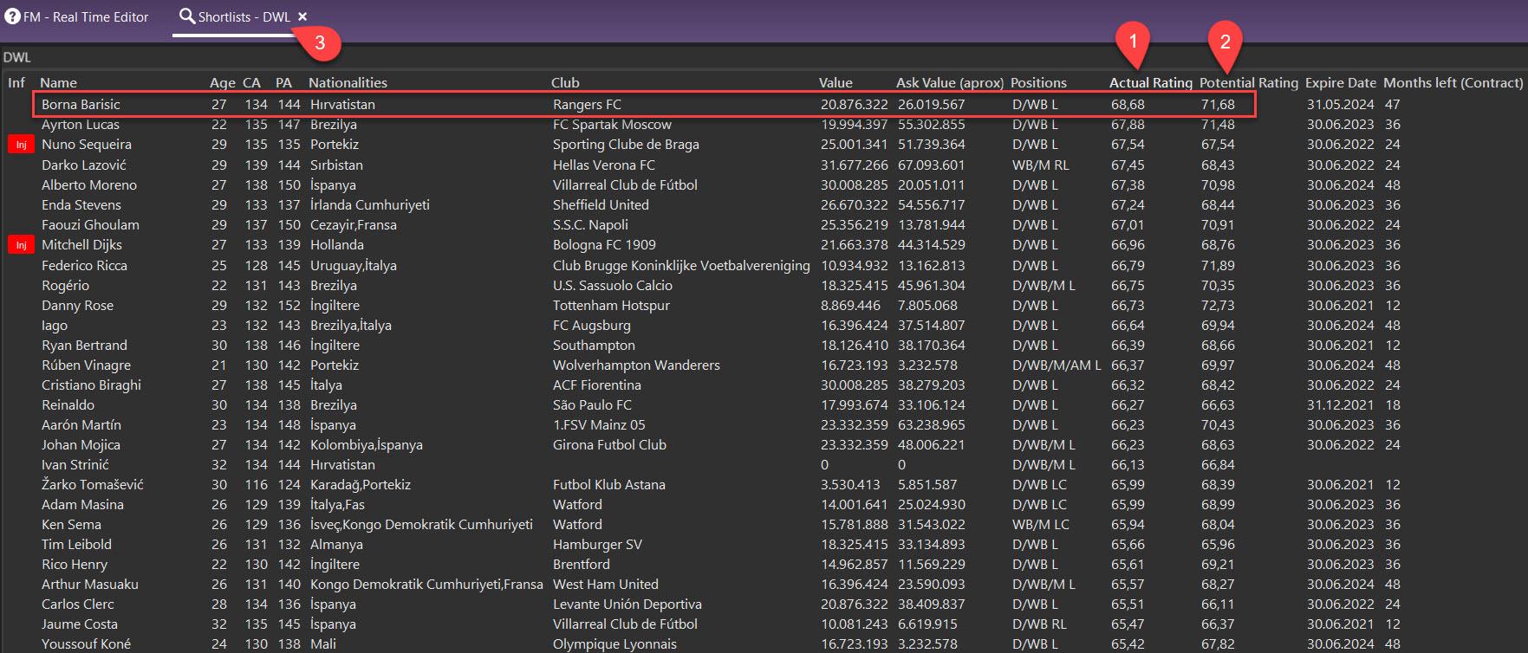Screen dimensions: 1528x653
Task: Sort by the Potential Rating column header
Action: pos(1248,83)
